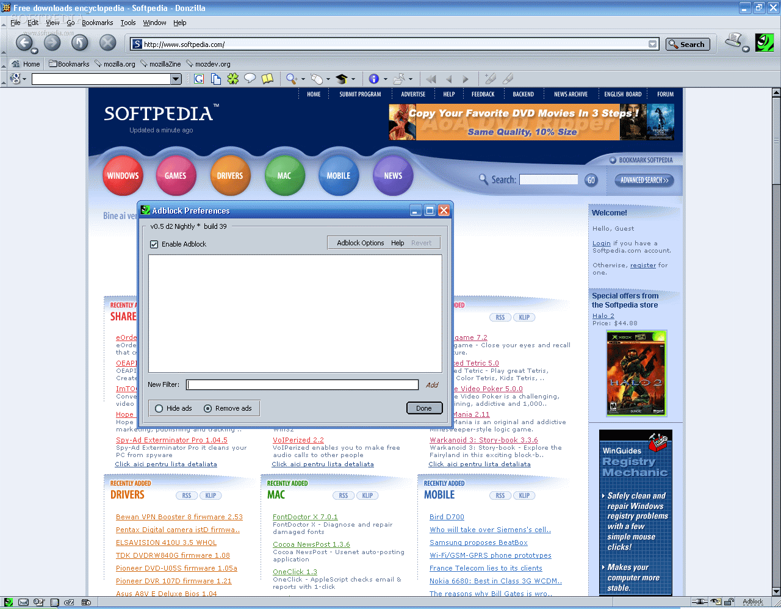Click Done in Adblock Preferences
Image resolution: width=781 pixels, height=609 pixels.
coord(424,408)
